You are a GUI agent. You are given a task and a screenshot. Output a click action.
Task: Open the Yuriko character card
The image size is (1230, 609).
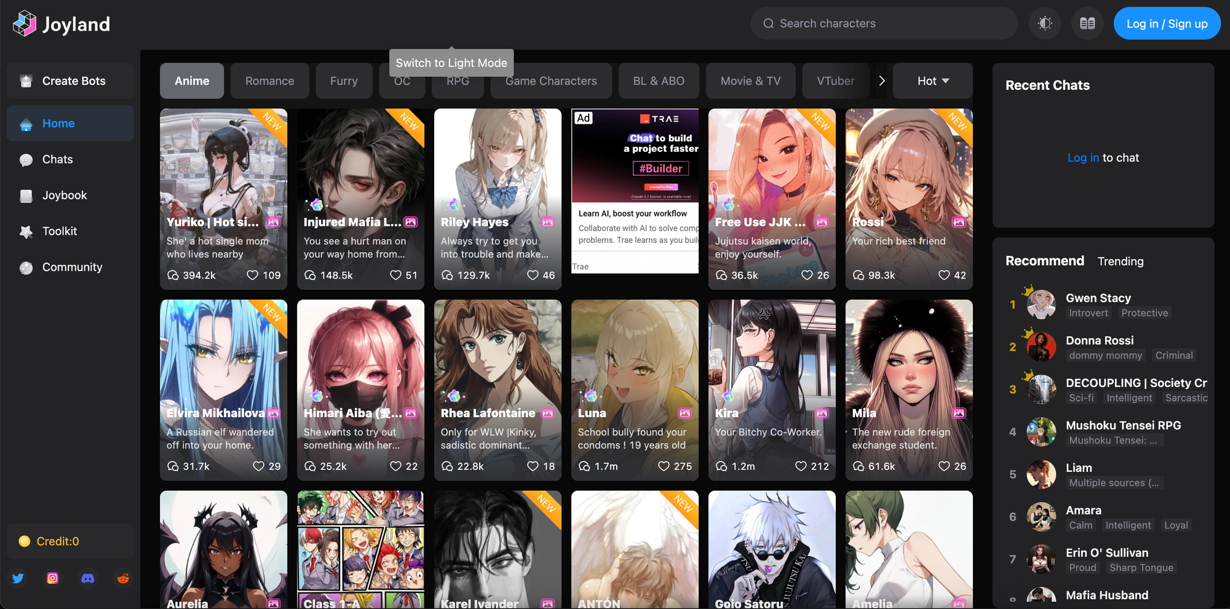(223, 199)
